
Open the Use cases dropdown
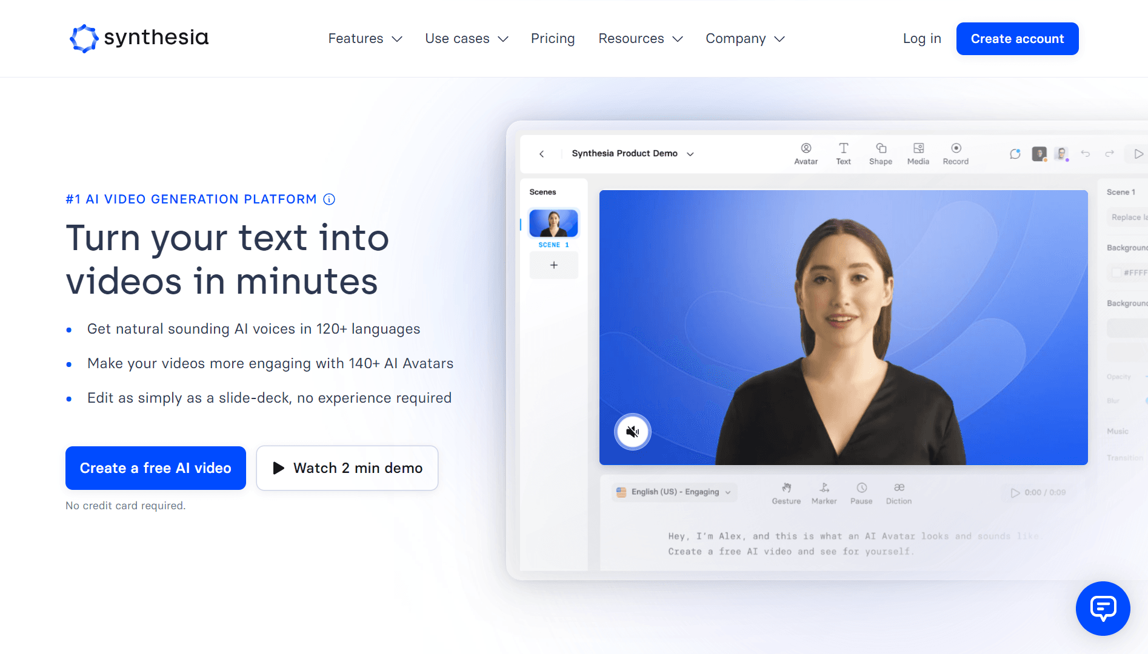(466, 39)
